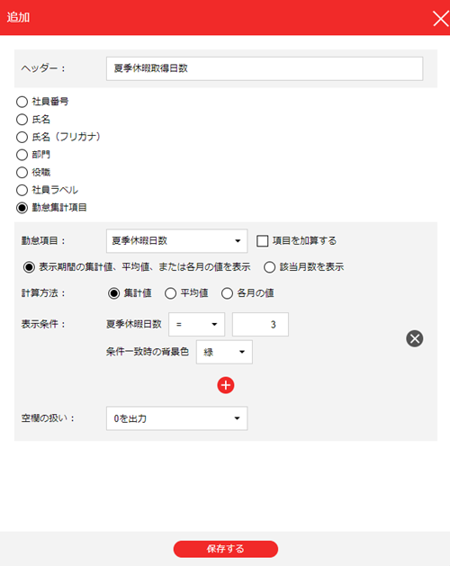Open the 勤怠項目 dropdown showing 夏季休暇日数
The image size is (450, 566).
click(177, 241)
